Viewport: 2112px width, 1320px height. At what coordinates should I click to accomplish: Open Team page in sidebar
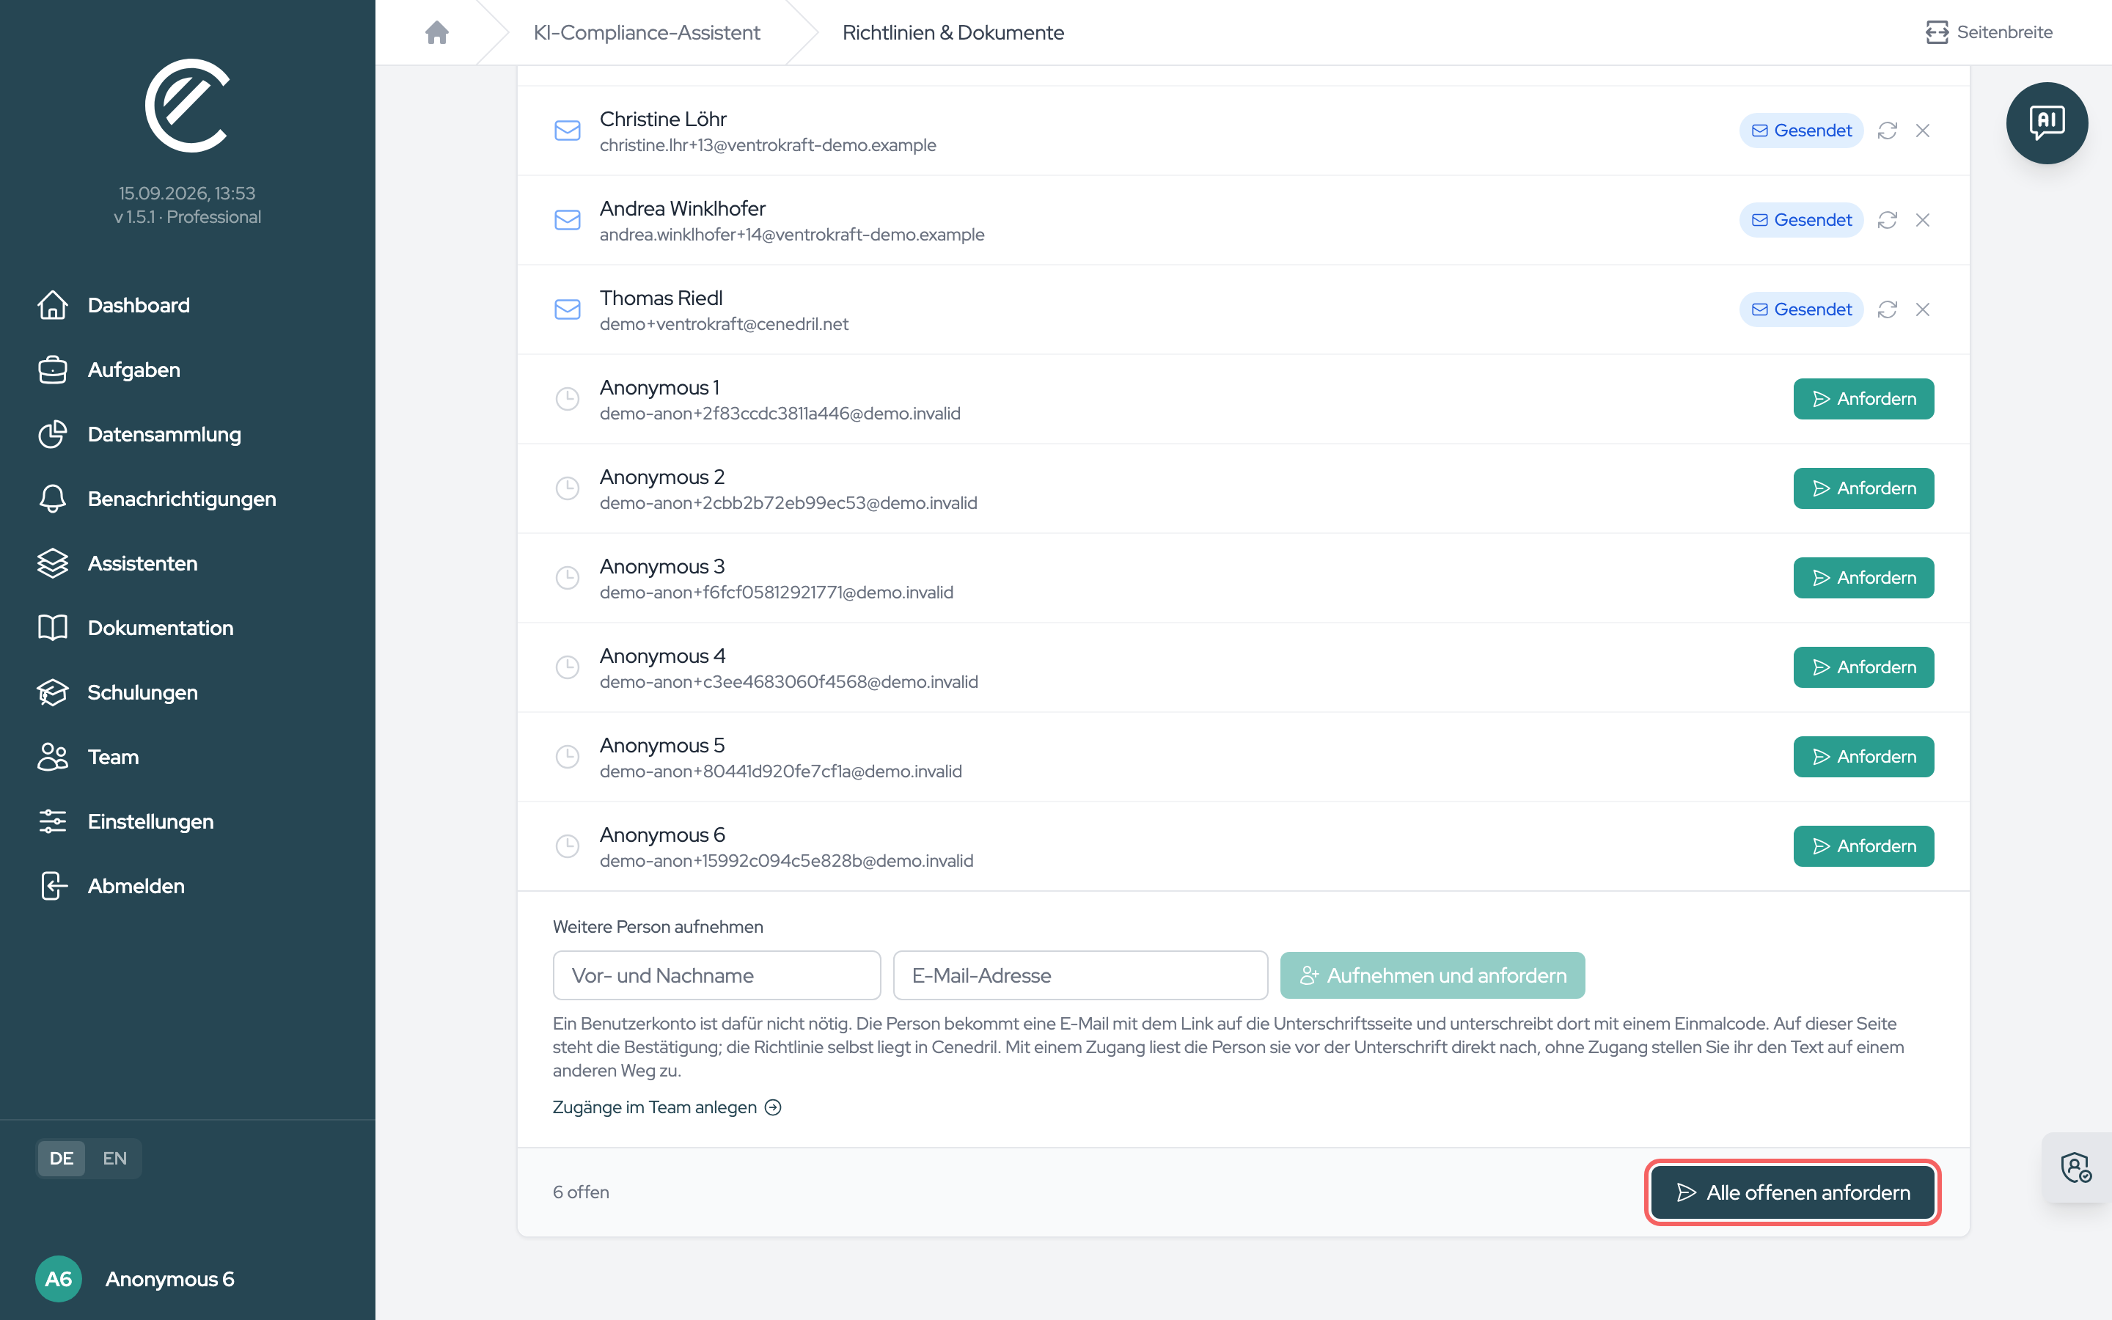[88, 757]
